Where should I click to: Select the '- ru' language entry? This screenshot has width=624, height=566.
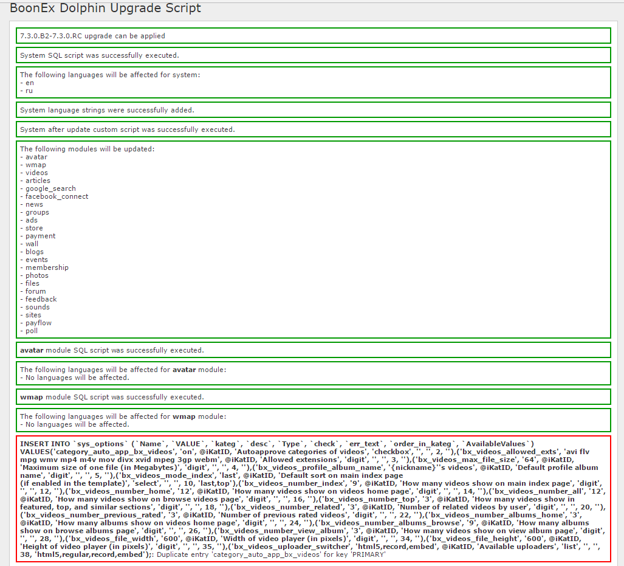[26, 91]
